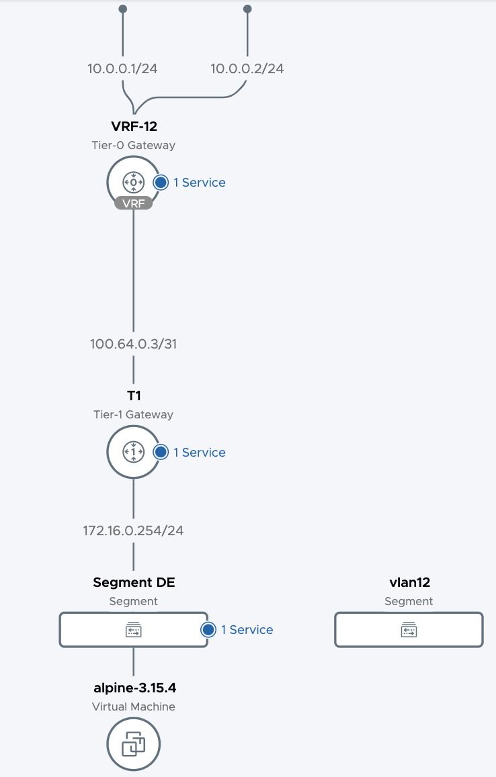
Task: Click the Segment DE segment box
Action: click(x=133, y=629)
